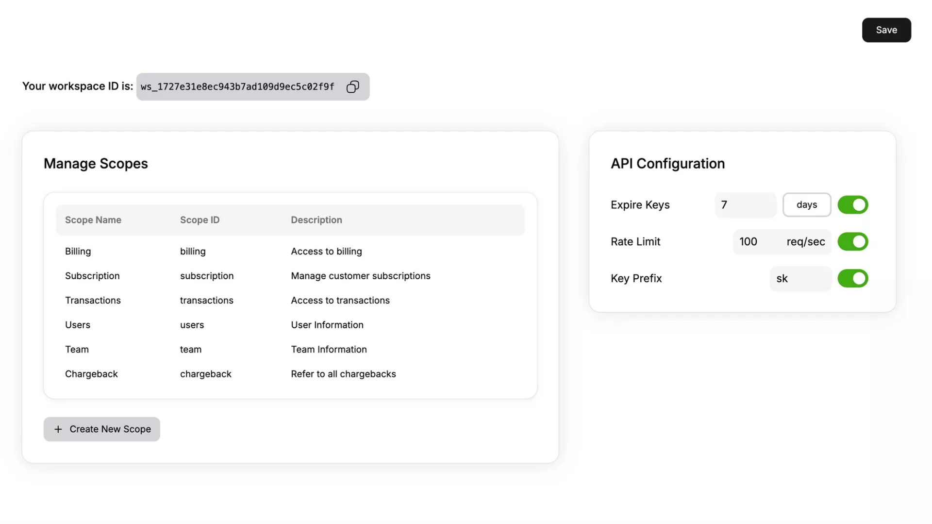
Task: Select the Users scope row
Action: coord(290,325)
